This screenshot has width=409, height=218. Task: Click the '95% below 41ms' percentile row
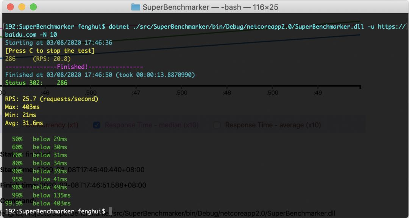coord(40,179)
